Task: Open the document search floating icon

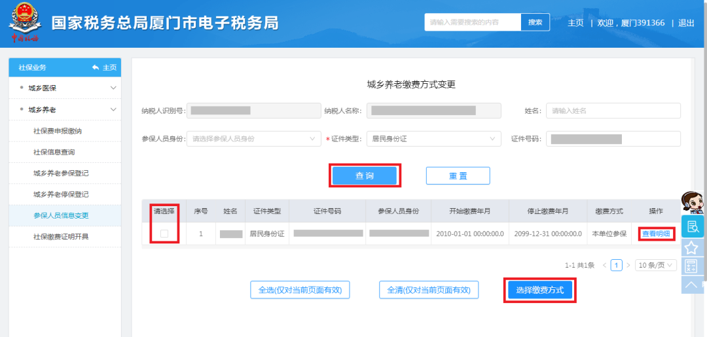Action: tap(692, 226)
